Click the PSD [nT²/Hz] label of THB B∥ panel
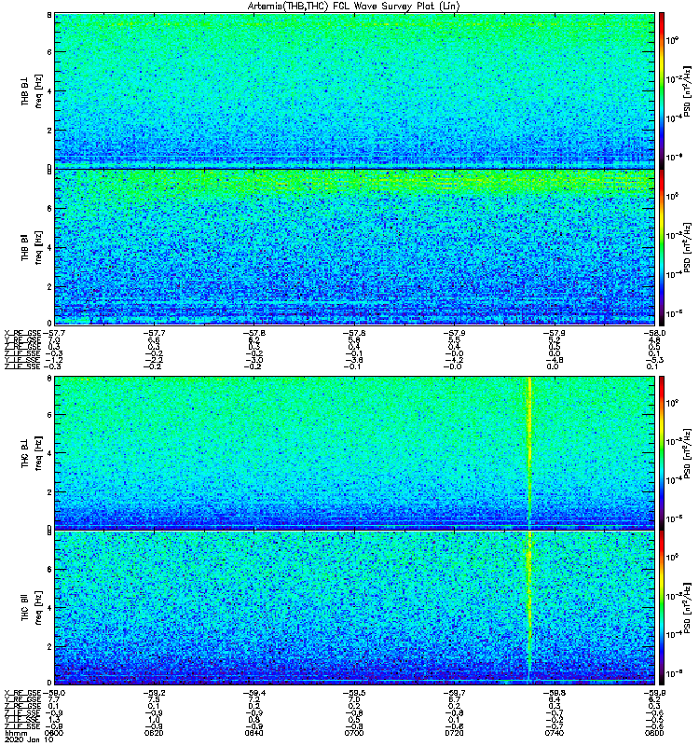Screen dimensions: 699x746 [688, 247]
